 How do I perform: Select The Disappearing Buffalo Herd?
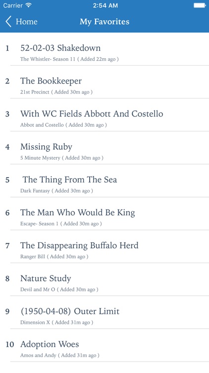[x=104, y=247]
